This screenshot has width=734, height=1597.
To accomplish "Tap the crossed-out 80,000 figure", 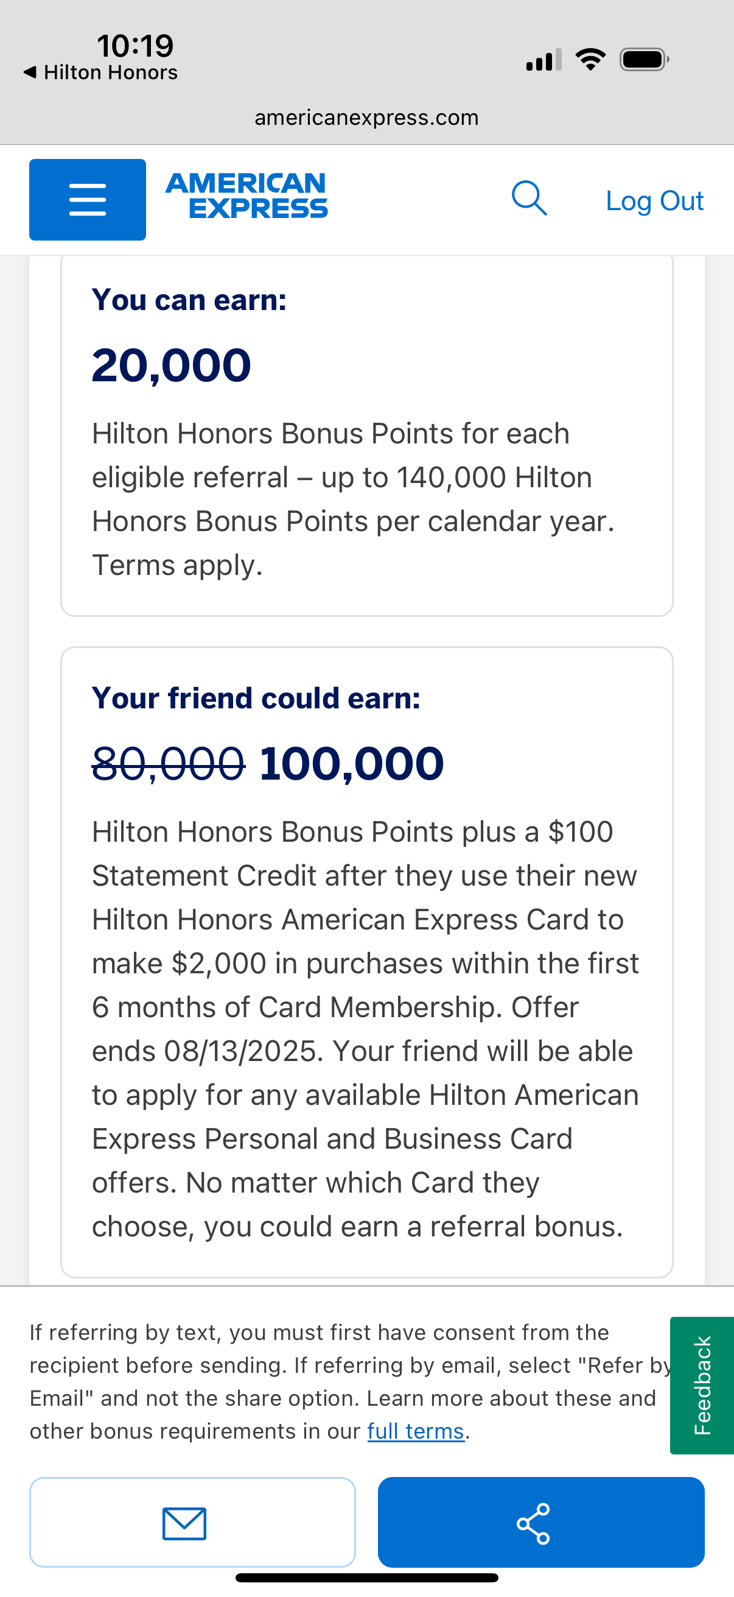I will click(x=168, y=763).
